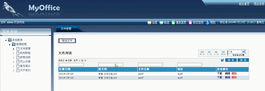Click the pink change-password lock icon
The width and height of the screenshot is (265, 91).
[x=190, y=22]
